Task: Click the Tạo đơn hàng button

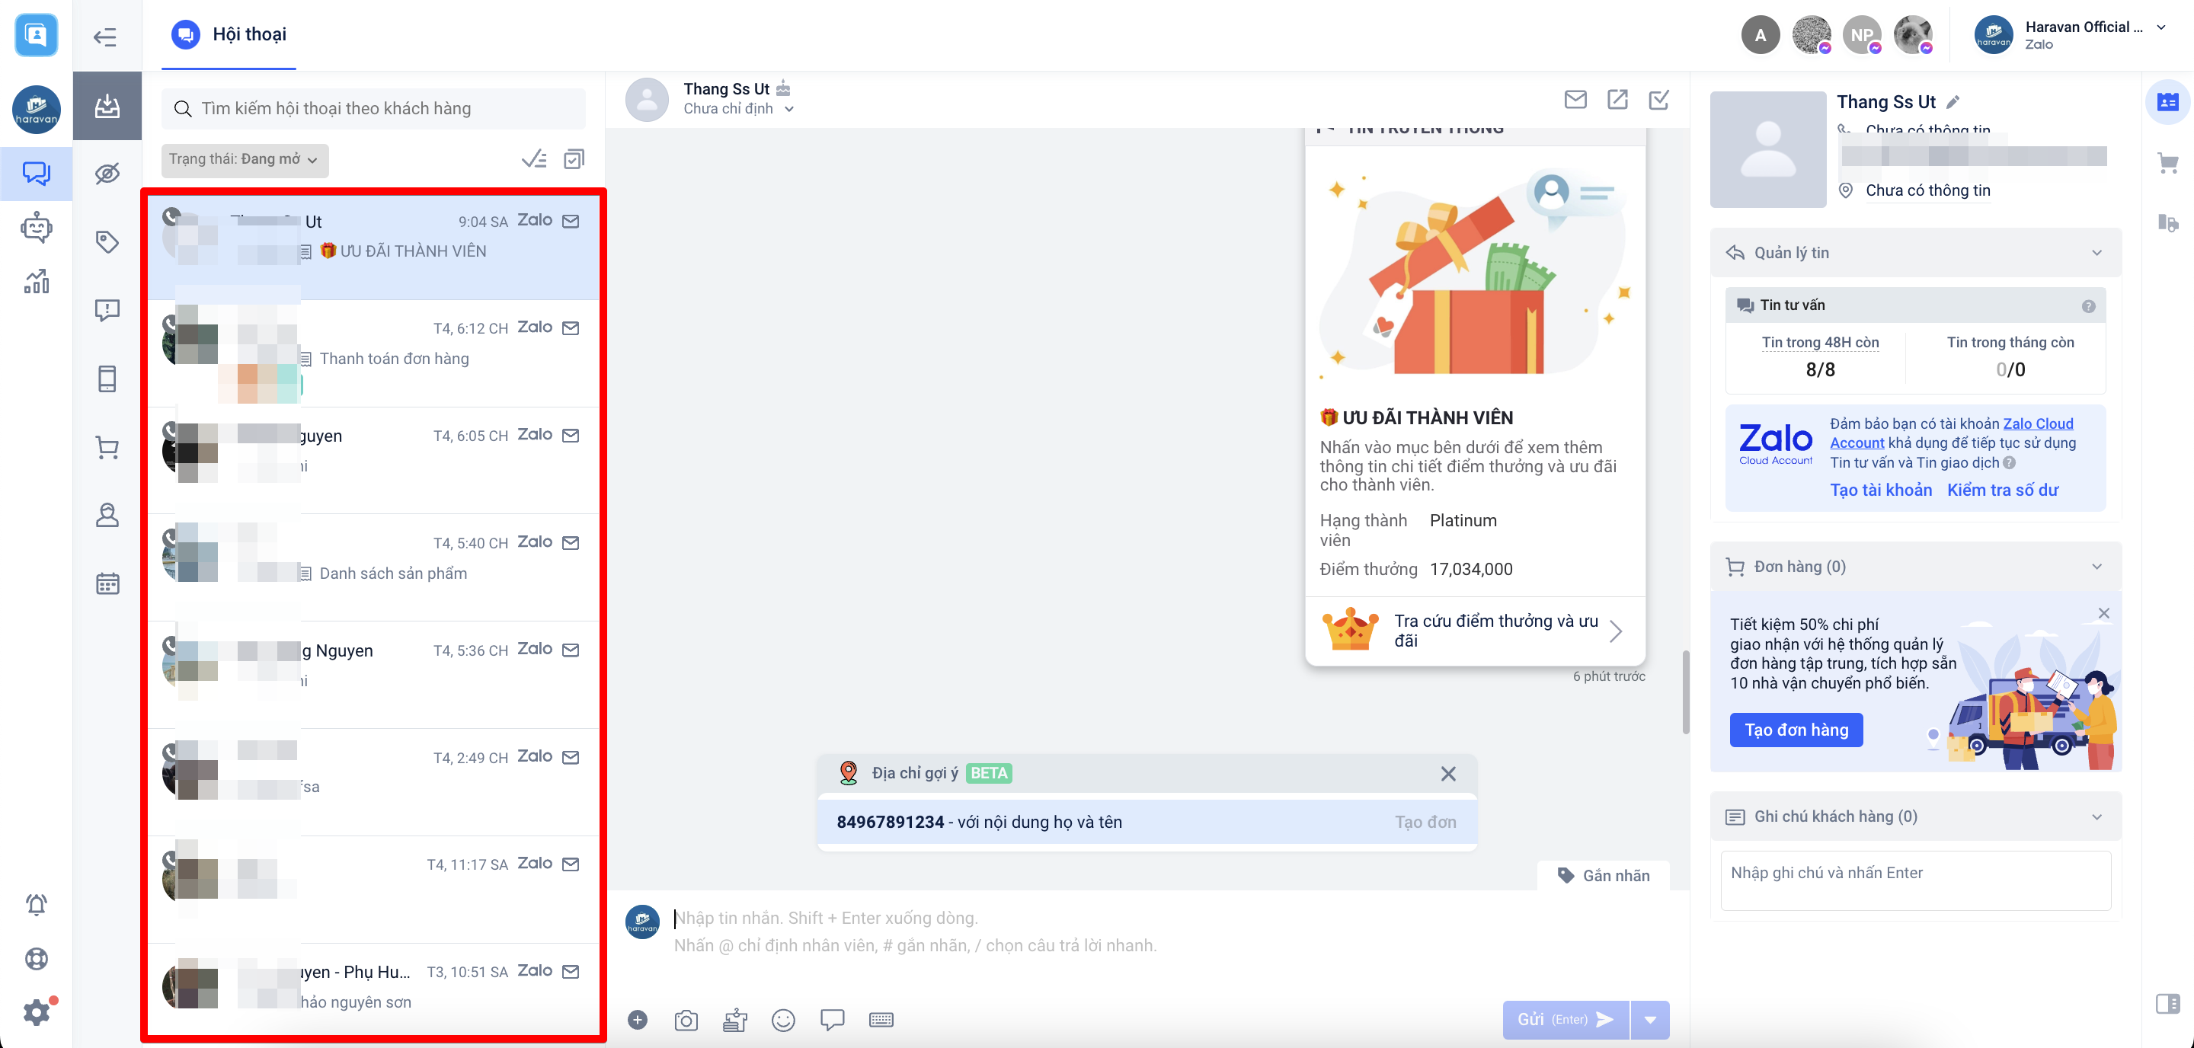Action: pos(1796,730)
